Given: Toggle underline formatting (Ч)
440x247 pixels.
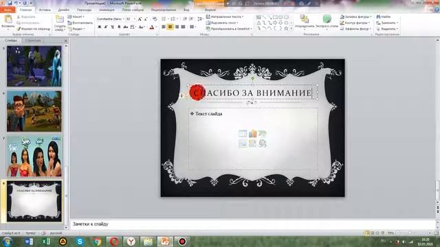Looking at the screenshot, I should 112,27.
